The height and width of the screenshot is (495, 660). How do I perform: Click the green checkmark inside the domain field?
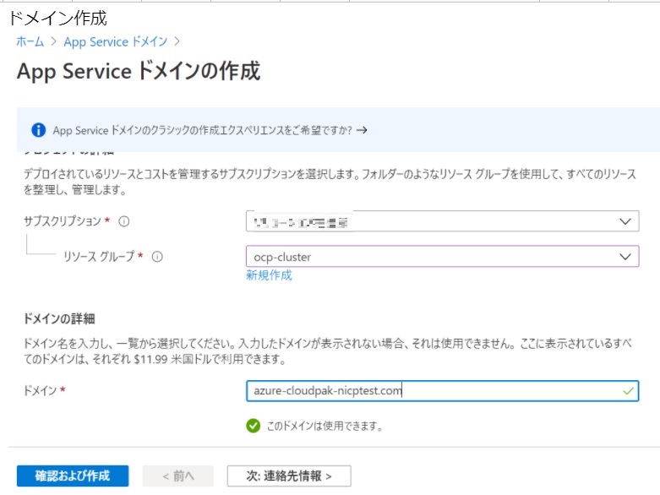[x=626, y=390]
